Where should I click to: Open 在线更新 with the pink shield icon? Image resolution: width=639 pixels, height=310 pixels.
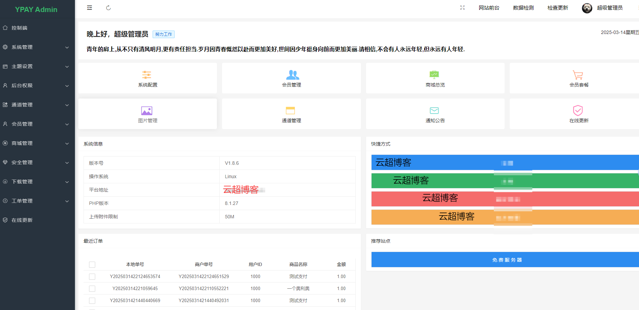point(578,110)
